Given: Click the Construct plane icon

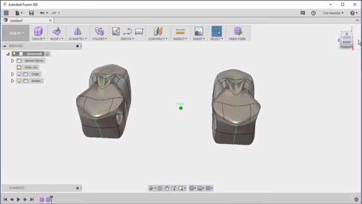Looking at the screenshot, I should 158,31.
